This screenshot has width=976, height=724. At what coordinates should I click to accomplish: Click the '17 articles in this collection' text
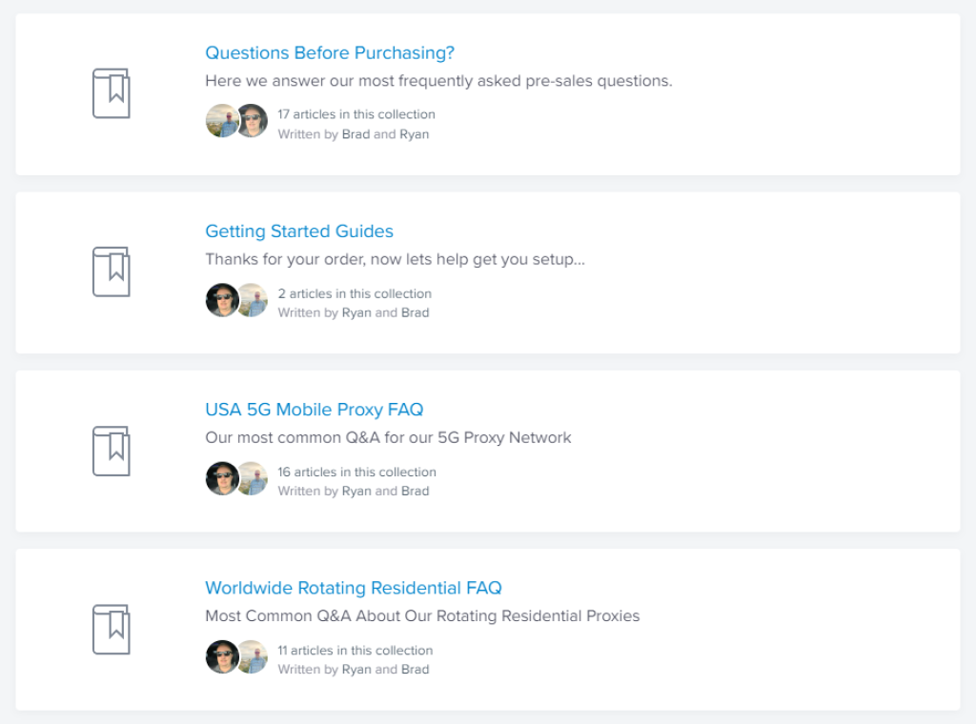point(356,114)
